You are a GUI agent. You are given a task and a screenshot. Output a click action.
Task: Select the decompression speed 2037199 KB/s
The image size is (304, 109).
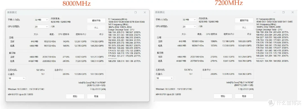point(197,57)
